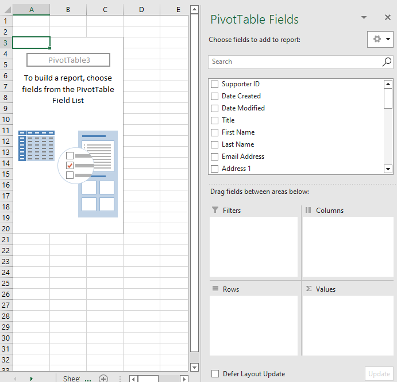Click the next sheet navigation arrow
The width and height of the screenshot is (397, 382).
(x=31, y=379)
